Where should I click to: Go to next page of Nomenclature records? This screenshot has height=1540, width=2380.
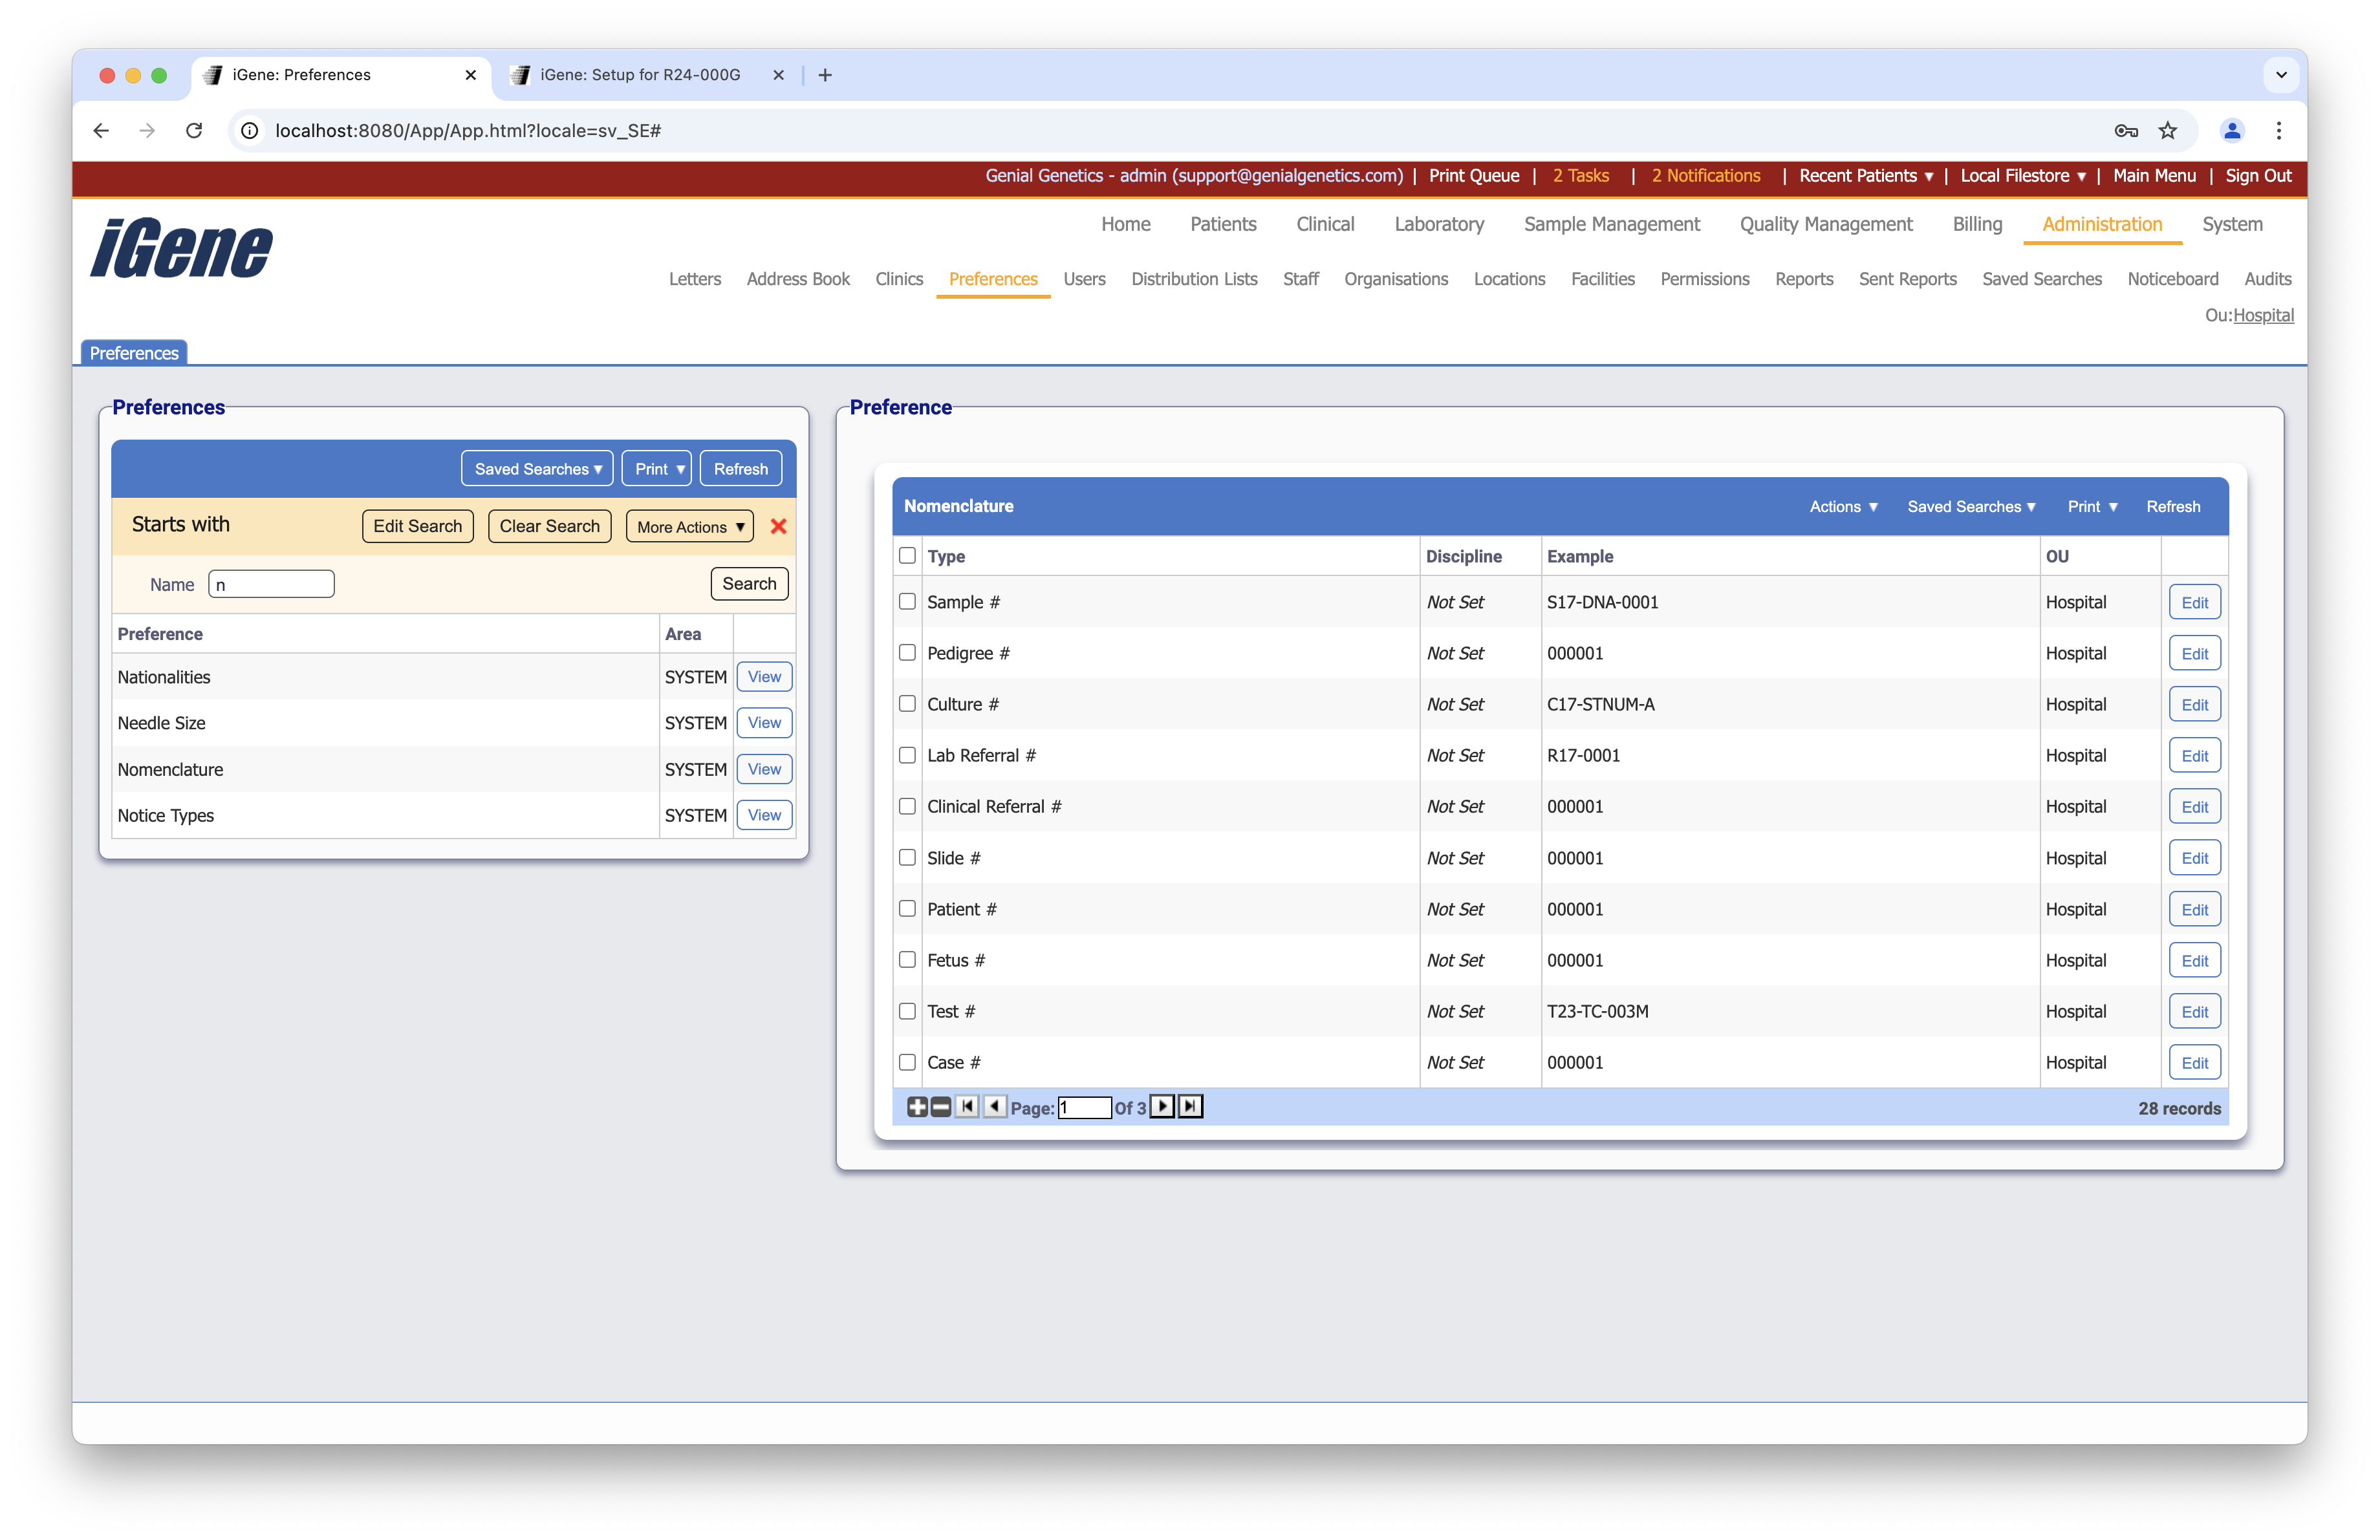pyautogui.click(x=1161, y=1106)
